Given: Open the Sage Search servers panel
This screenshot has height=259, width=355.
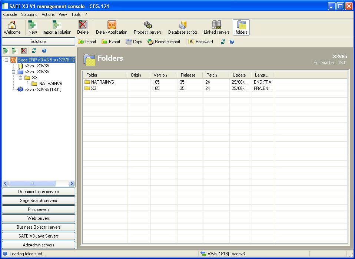Looking at the screenshot, I should pyautogui.click(x=39, y=201).
